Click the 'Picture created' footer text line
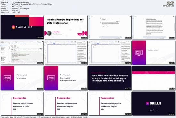The width and height of the screenshot is (176, 118). coord(44,117)
